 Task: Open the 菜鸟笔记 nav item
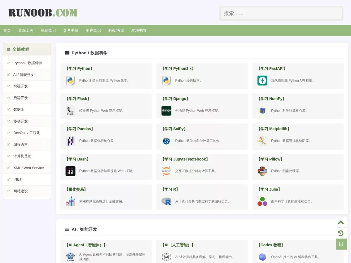pos(48,30)
